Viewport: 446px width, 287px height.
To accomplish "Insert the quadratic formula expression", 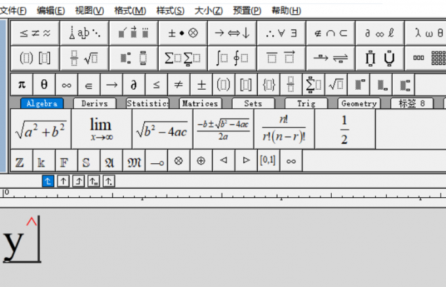I will point(223,128).
